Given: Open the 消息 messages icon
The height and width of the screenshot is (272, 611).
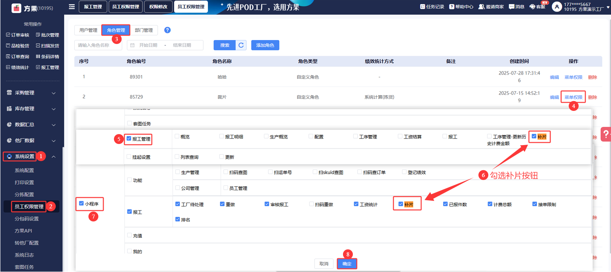Looking at the screenshot, I should (x=512, y=7).
